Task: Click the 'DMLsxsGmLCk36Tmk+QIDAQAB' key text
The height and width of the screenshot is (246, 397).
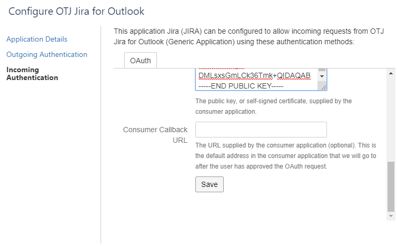Action: click(254, 75)
